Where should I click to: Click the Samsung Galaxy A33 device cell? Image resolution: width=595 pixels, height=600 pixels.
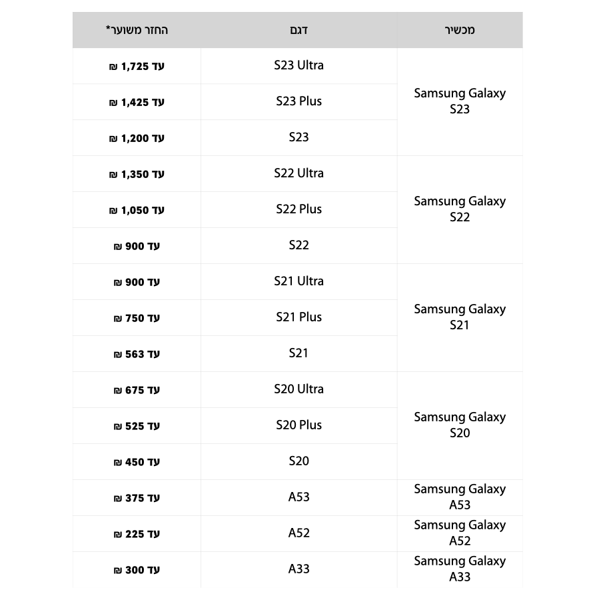click(x=460, y=569)
